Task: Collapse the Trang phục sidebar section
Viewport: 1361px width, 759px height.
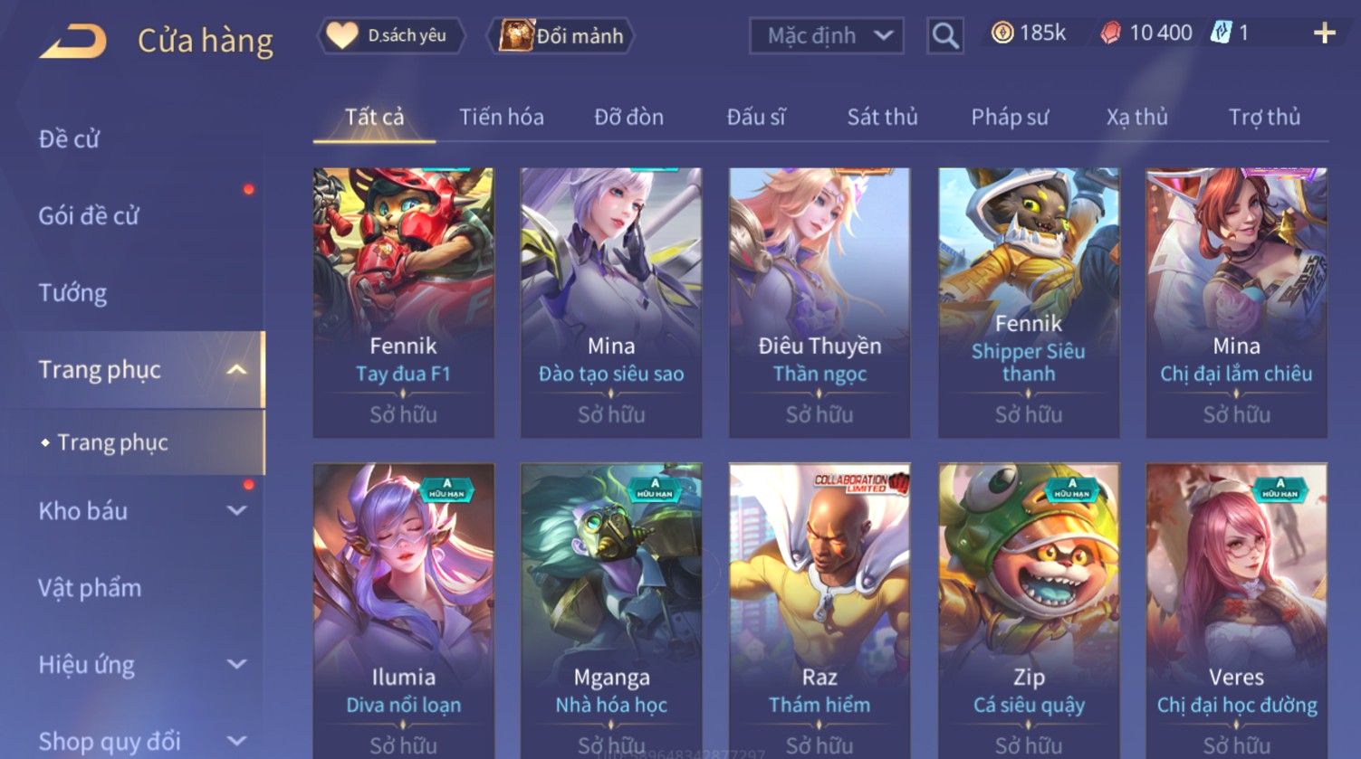Action: [236, 370]
